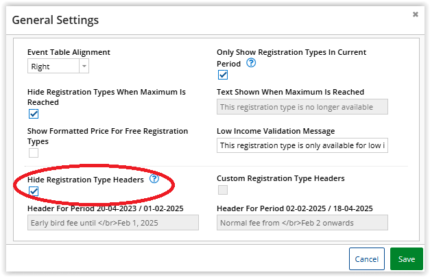
Task: Focus the Low Income Validation Message field
Action: tap(302, 145)
